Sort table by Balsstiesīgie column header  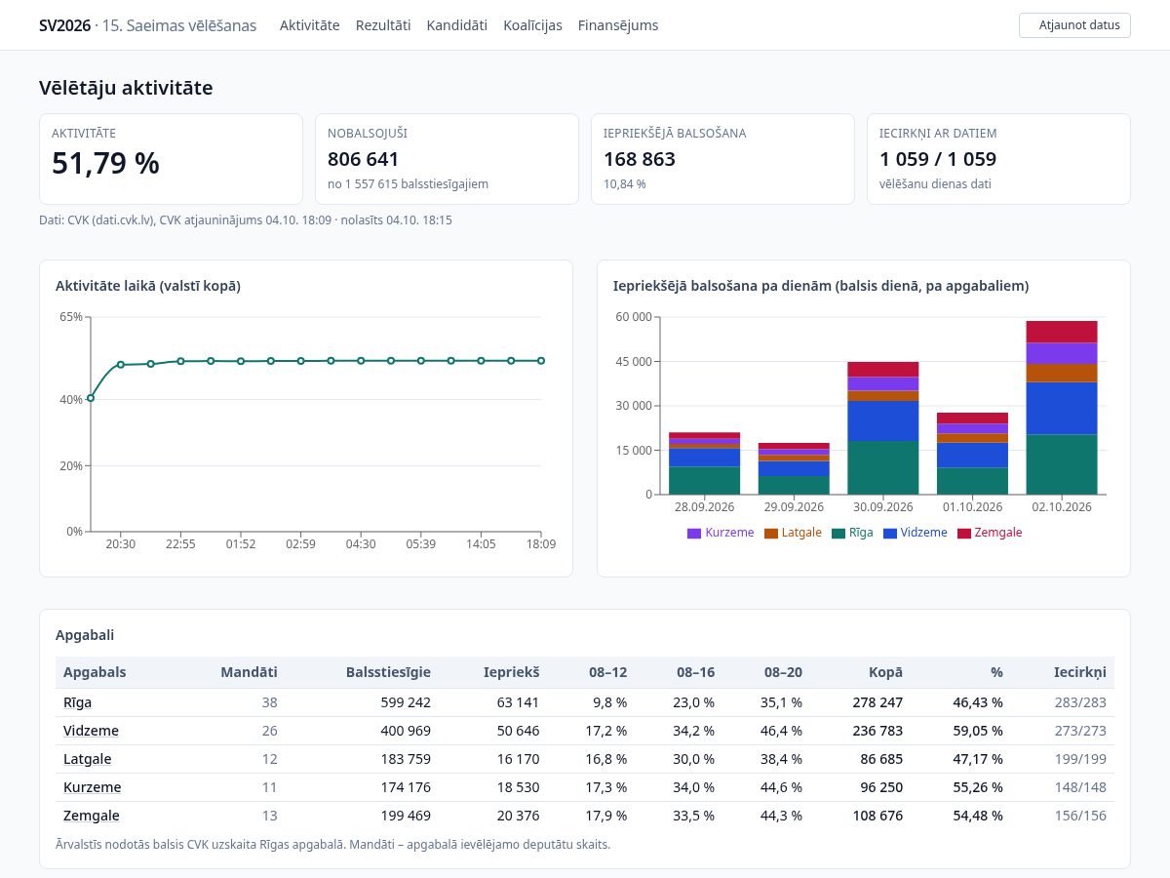388,672
